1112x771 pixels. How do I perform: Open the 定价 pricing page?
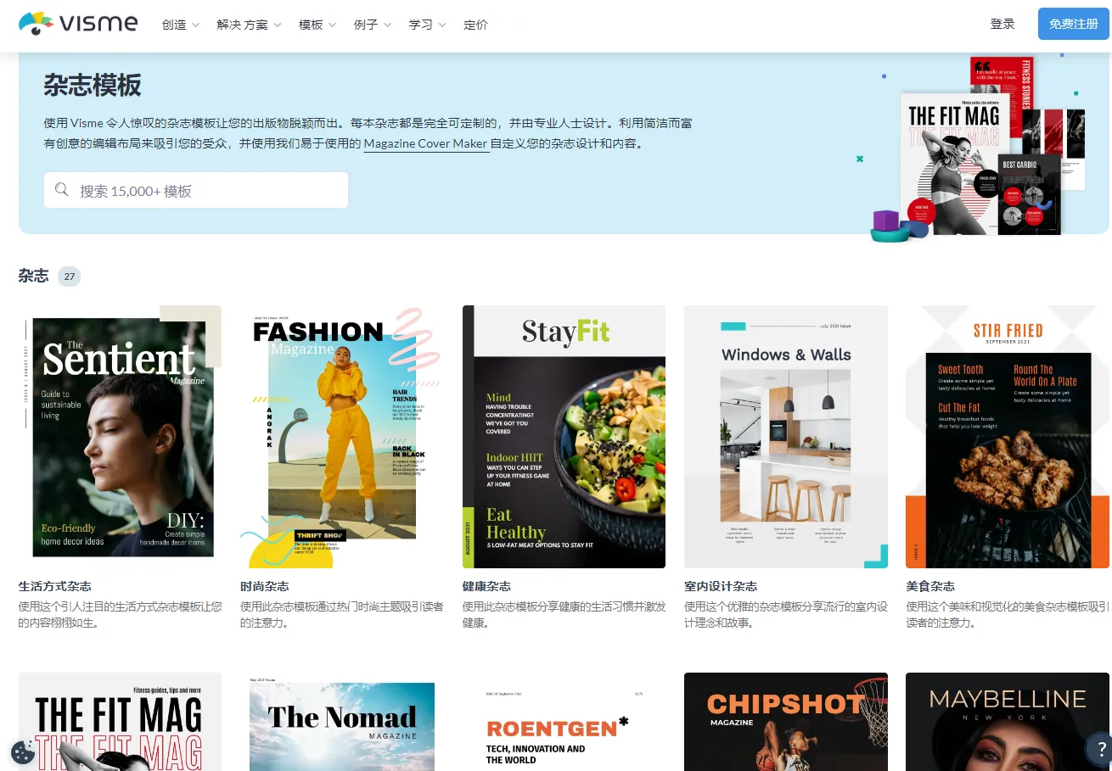(x=476, y=25)
